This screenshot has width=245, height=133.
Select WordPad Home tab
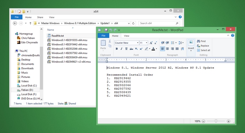coord(115,36)
